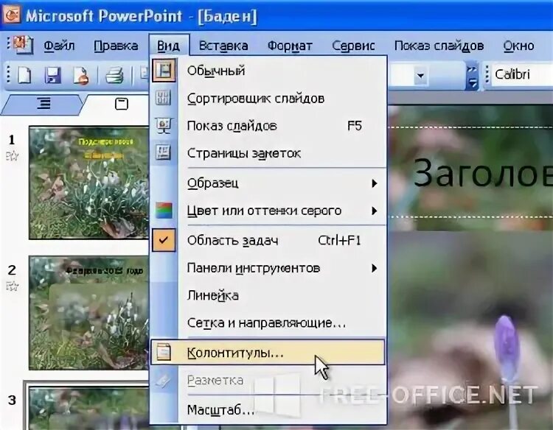
Task: Choose Обычный in the Вид menu
Action: coord(268,71)
